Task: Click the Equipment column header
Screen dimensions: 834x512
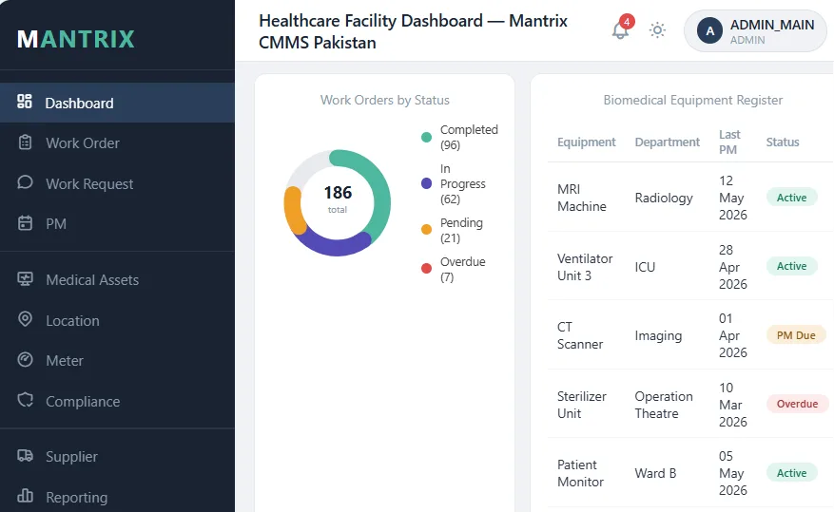Action: pos(586,142)
